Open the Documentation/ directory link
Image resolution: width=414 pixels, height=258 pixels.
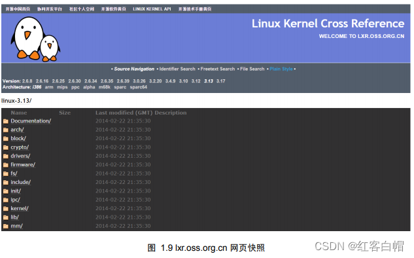pyautogui.click(x=31, y=121)
